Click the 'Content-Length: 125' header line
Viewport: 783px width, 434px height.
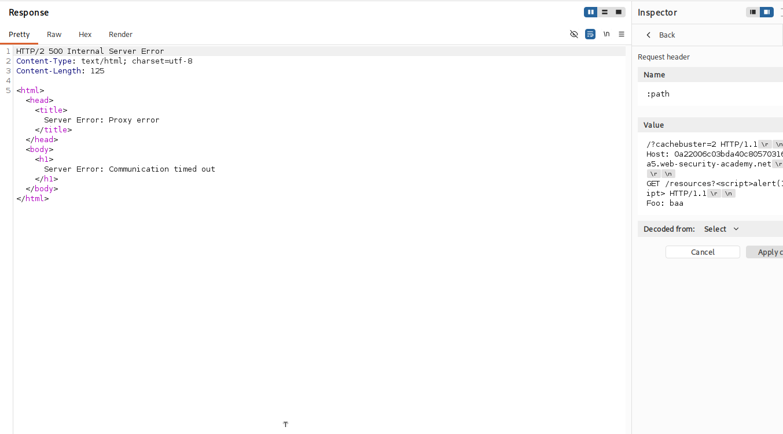pyautogui.click(x=60, y=71)
